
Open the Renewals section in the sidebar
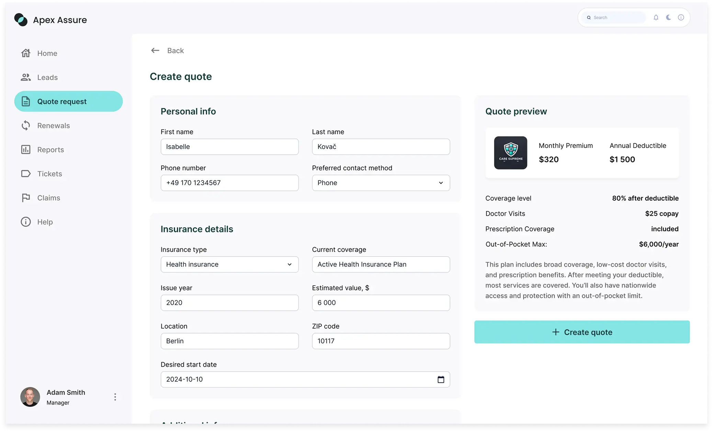coord(53,125)
